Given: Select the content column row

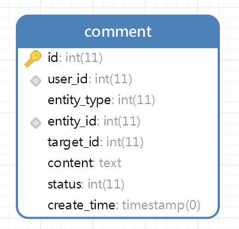Looking at the screenshot, I should click(118, 163).
